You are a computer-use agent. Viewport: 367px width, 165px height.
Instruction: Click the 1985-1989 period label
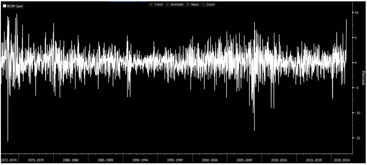click(105, 160)
